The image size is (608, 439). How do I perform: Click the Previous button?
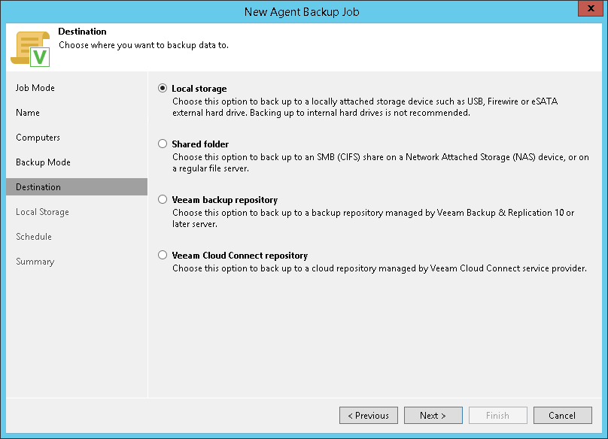[369, 416]
